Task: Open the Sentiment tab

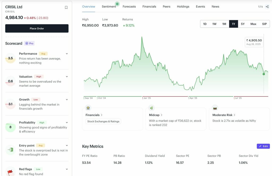Action: coord(109,7)
